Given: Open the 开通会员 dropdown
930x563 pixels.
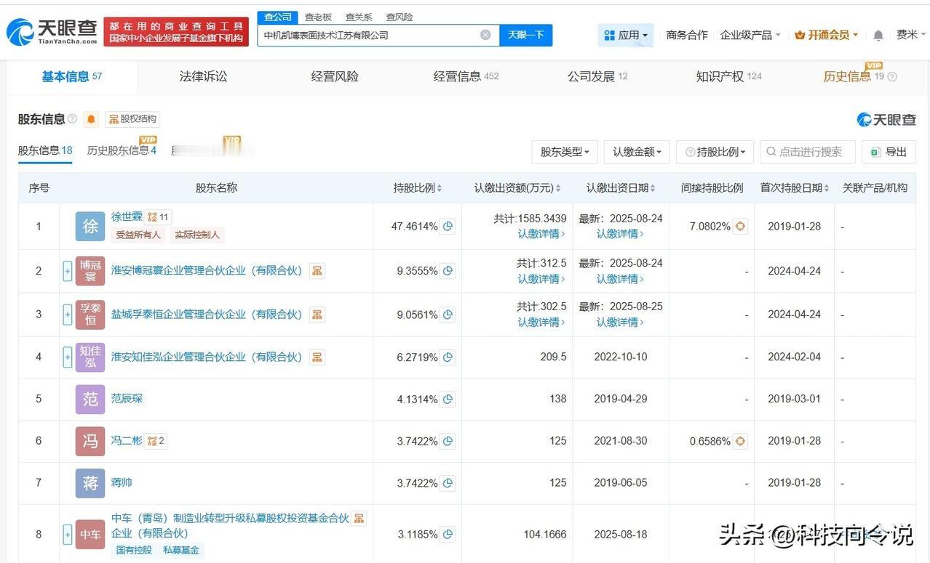Looking at the screenshot, I should [x=826, y=35].
